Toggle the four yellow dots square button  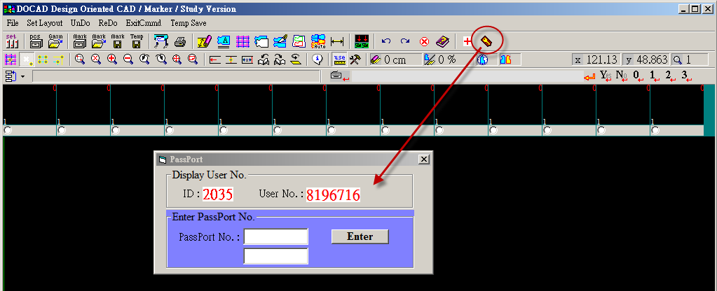point(43,59)
